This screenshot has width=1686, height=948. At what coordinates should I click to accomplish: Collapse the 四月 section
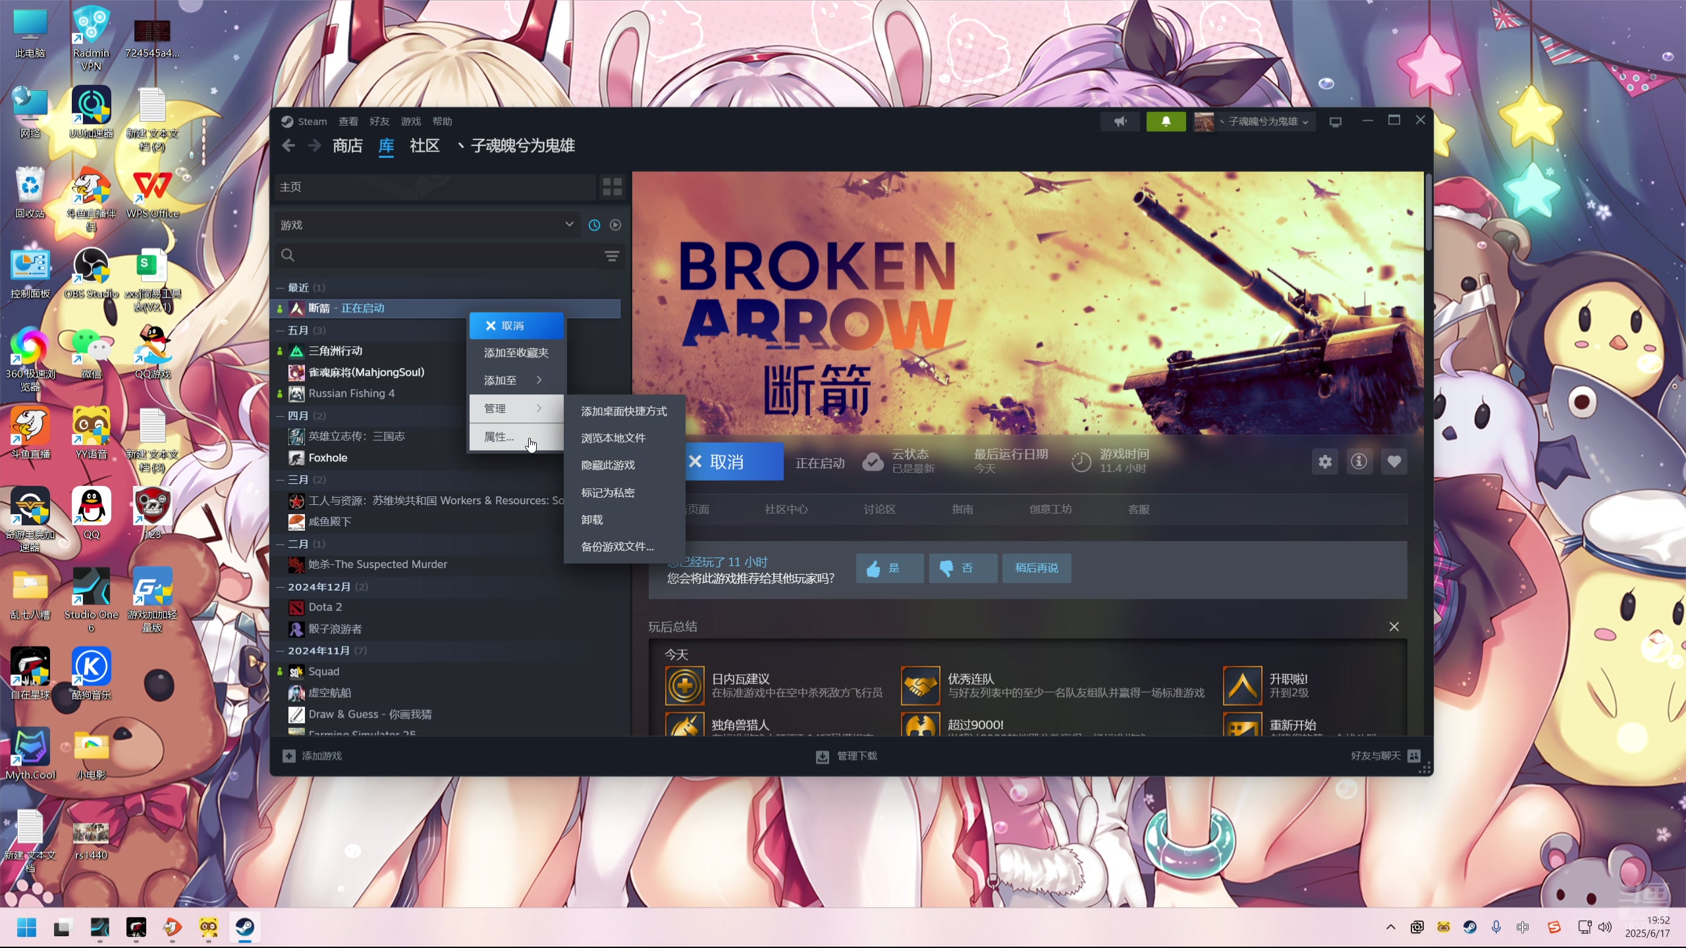(280, 416)
